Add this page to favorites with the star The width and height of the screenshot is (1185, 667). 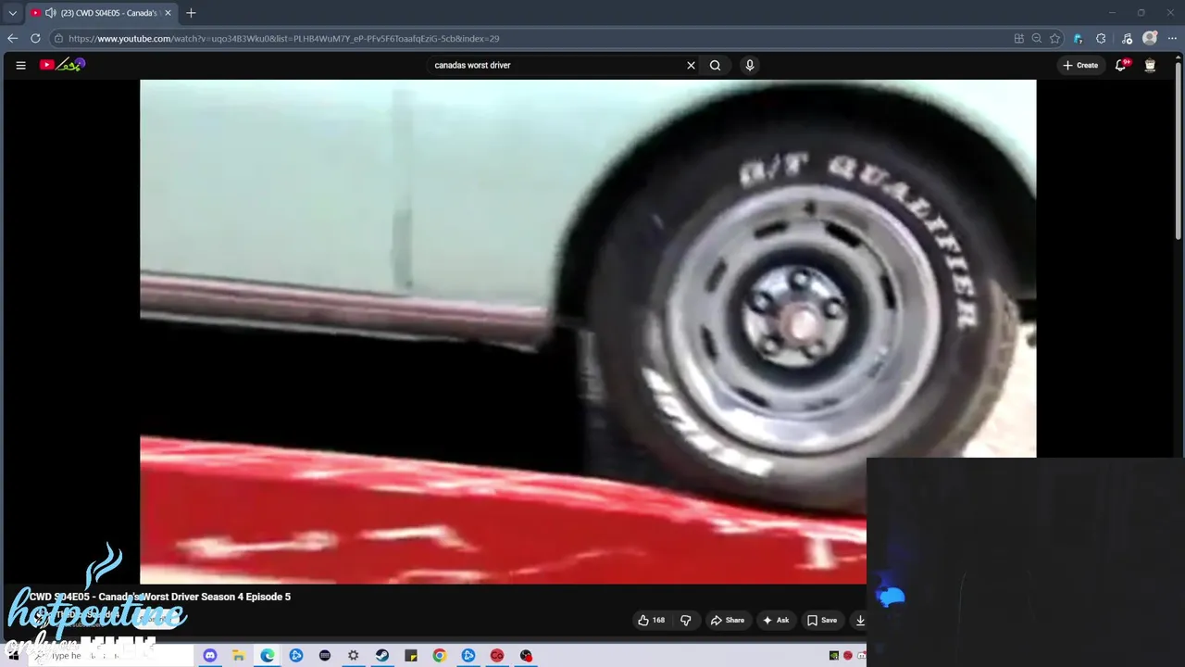click(1054, 38)
